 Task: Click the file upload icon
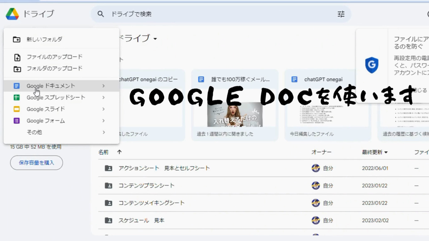coord(17,57)
